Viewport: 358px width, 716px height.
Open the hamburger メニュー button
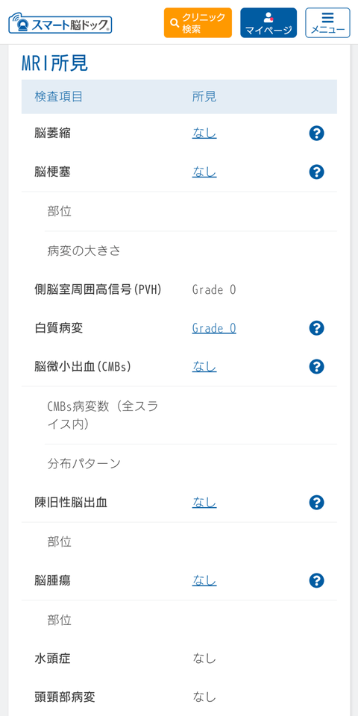328,23
